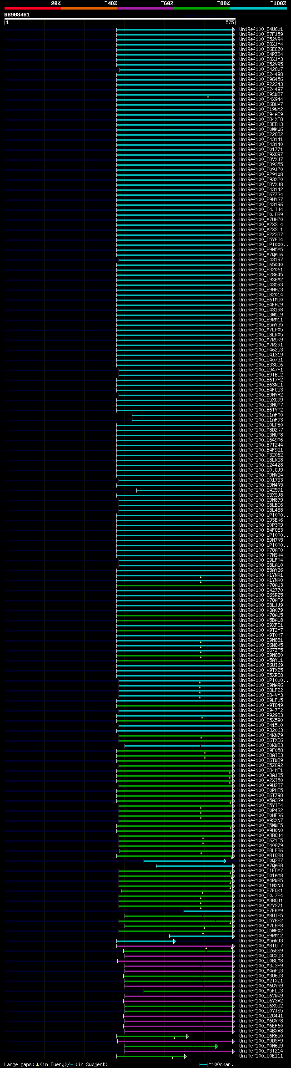Viewport: 291px width, 1068px height.
Task: Click the cyan alignment bar for UniRef100_B7FKY9
Action: pyautogui.click(x=209, y=911)
